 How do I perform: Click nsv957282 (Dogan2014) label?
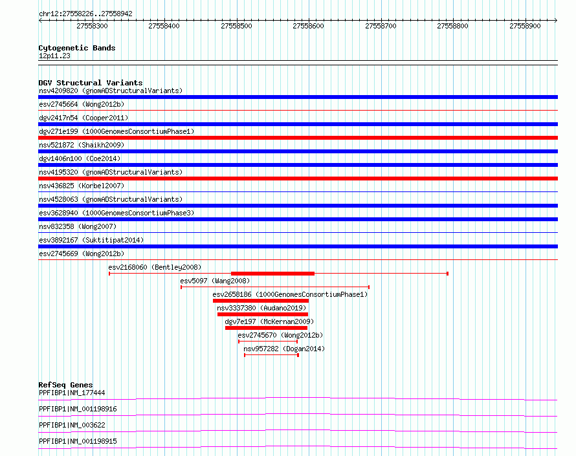pos(284,349)
